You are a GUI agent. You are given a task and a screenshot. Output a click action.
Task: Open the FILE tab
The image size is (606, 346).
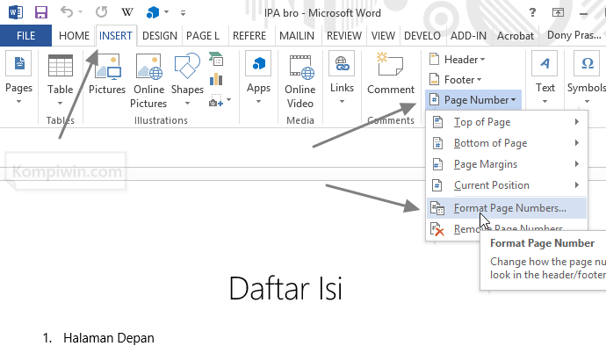pyautogui.click(x=25, y=36)
